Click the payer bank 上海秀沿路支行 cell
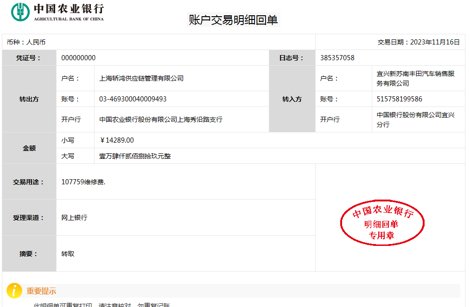This screenshot has height=307, width=470. pos(160,119)
